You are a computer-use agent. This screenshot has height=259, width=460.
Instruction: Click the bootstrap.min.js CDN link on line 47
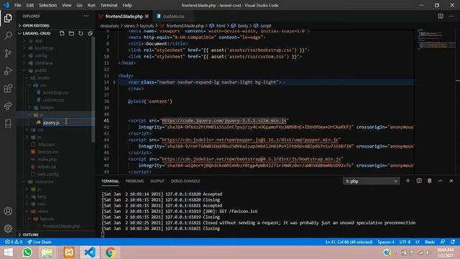251,159
